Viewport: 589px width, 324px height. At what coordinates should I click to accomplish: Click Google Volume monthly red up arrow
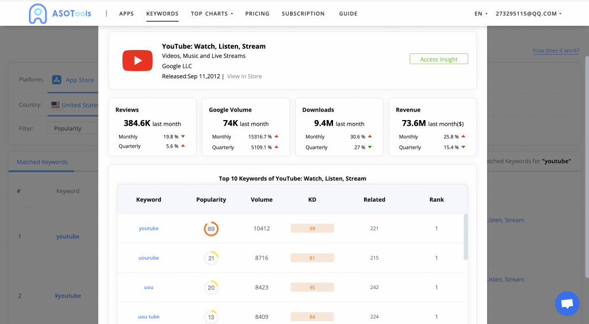coord(277,137)
